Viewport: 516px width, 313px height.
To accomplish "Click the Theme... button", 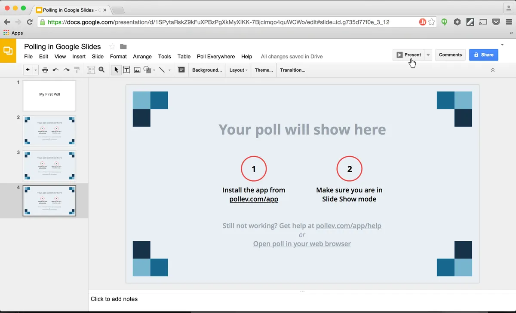I will pos(264,70).
